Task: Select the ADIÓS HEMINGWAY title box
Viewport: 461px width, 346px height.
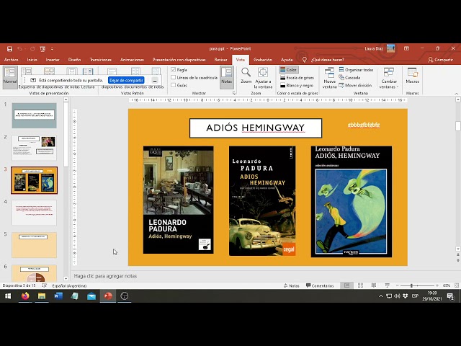Action: tap(256, 128)
